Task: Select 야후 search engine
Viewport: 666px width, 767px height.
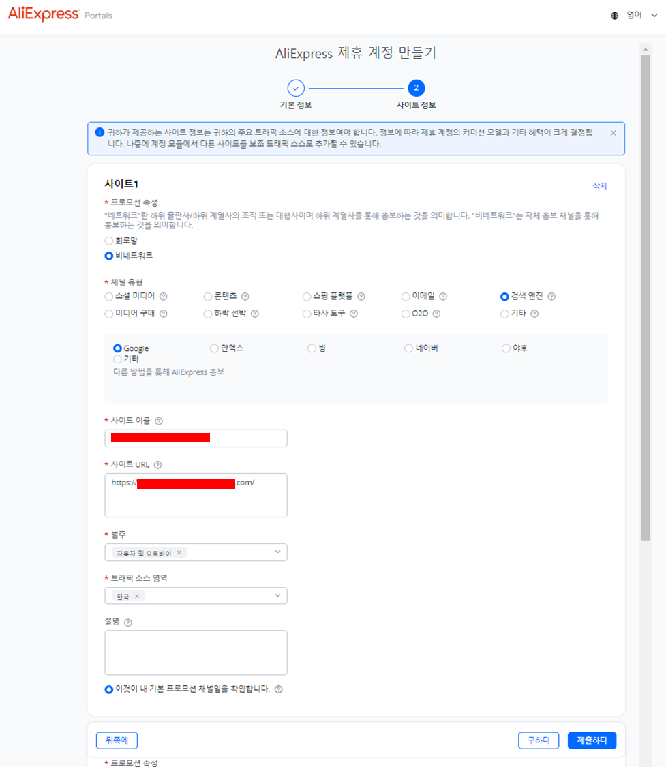Action: pyautogui.click(x=506, y=348)
